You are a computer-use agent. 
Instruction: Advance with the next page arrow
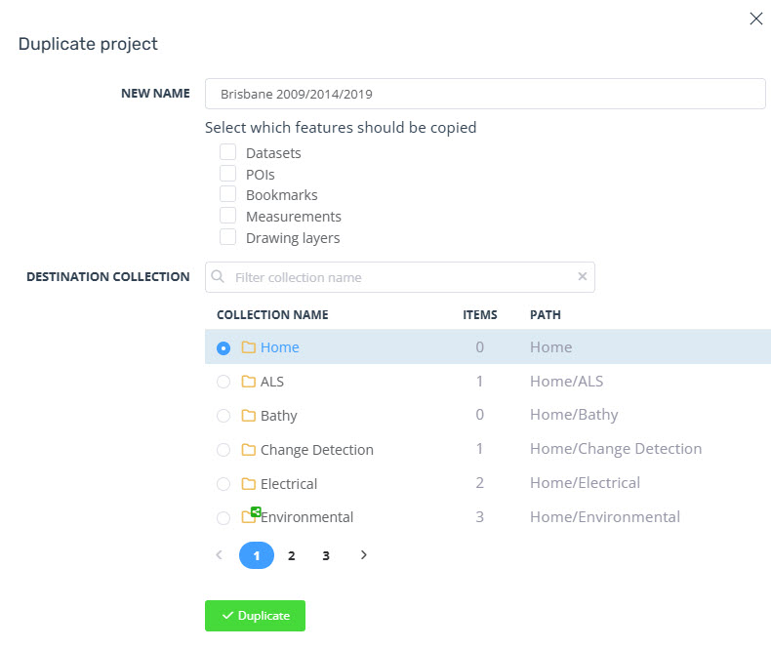[363, 555]
